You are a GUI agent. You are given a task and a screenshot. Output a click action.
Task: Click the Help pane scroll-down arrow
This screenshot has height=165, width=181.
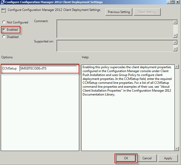[x=177, y=149]
